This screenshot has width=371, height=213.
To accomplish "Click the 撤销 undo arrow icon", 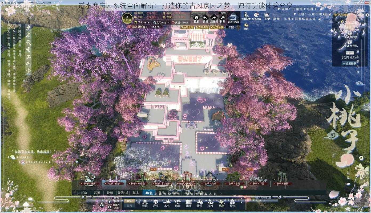I will [x=205, y=18].
